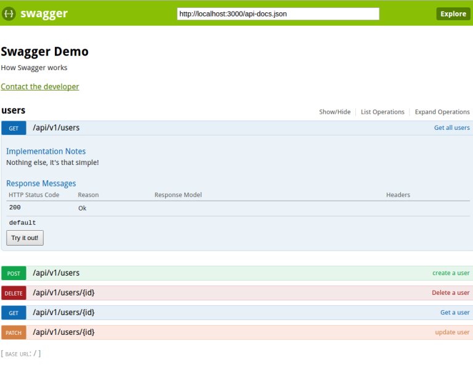The image size is (473, 365).
Task: Toggle Show/Hide for users section
Action: pyautogui.click(x=334, y=112)
